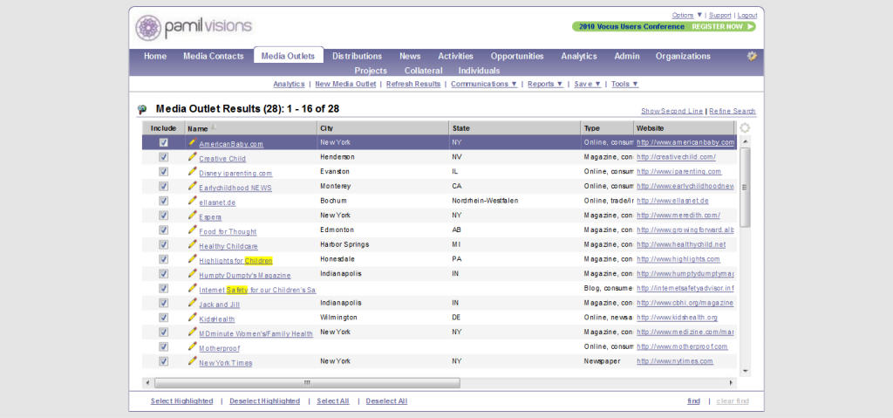Toggle Include checkbox for Food for Thought
This screenshot has height=418, width=893.
163,230
